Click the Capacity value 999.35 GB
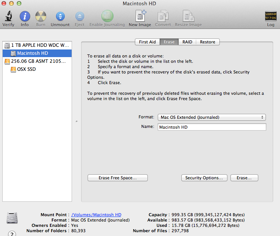The width and height of the screenshot is (280, 236). pyautogui.click(x=208, y=215)
